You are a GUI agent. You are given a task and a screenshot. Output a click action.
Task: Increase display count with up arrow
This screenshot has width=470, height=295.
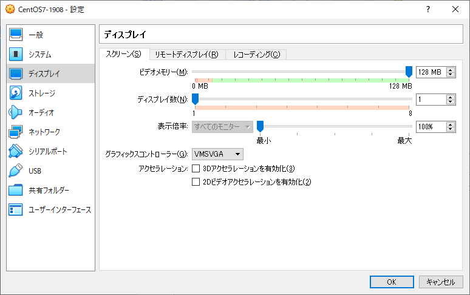pyautogui.click(x=451, y=97)
